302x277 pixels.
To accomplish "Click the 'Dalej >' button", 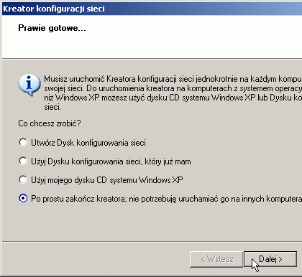I will click(270, 259).
